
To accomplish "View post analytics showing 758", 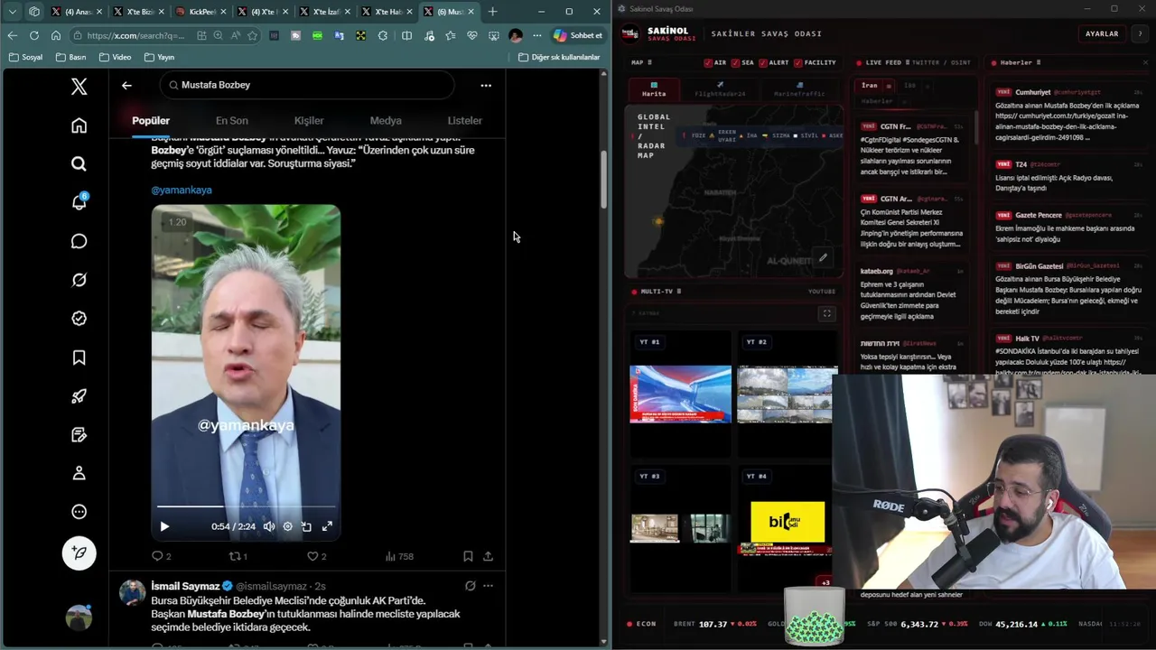I will [x=399, y=556].
